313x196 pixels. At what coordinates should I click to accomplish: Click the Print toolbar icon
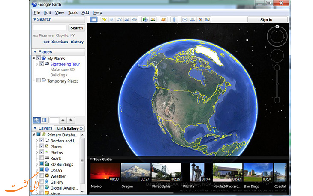tap(193, 20)
